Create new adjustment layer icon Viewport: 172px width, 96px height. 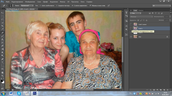[x=157, y=90]
